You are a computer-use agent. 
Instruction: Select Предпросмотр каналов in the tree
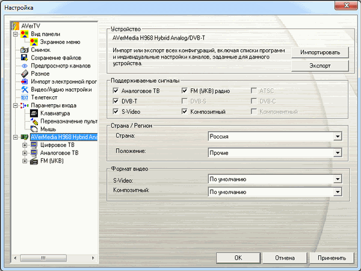[x=61, y=66]
